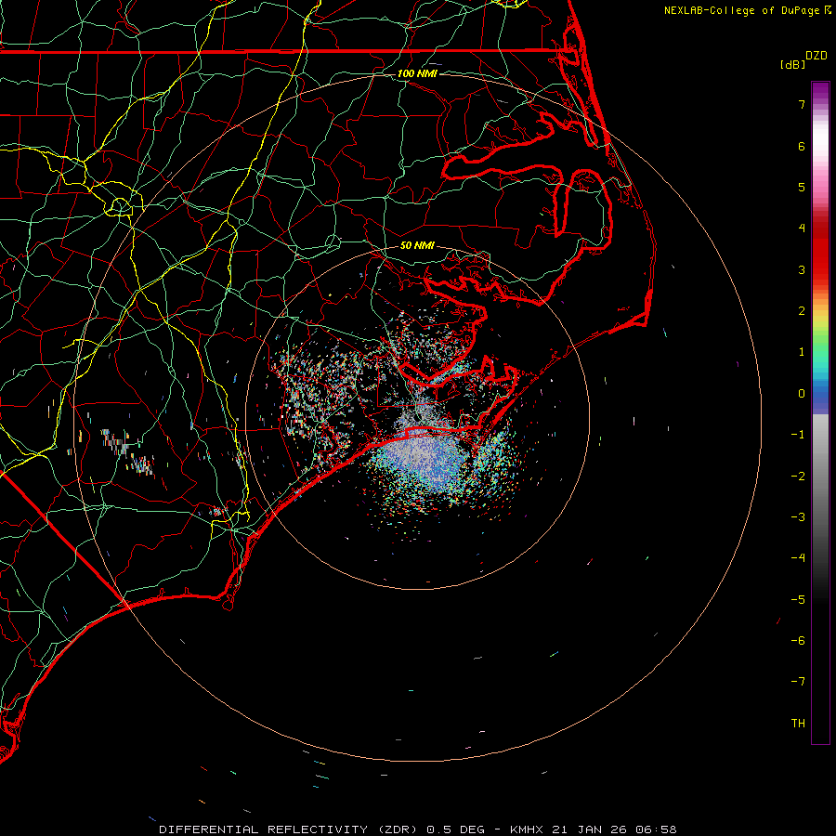Click the [dB] units label
This screenshot has height=836, width=836.
pos(792,64)
